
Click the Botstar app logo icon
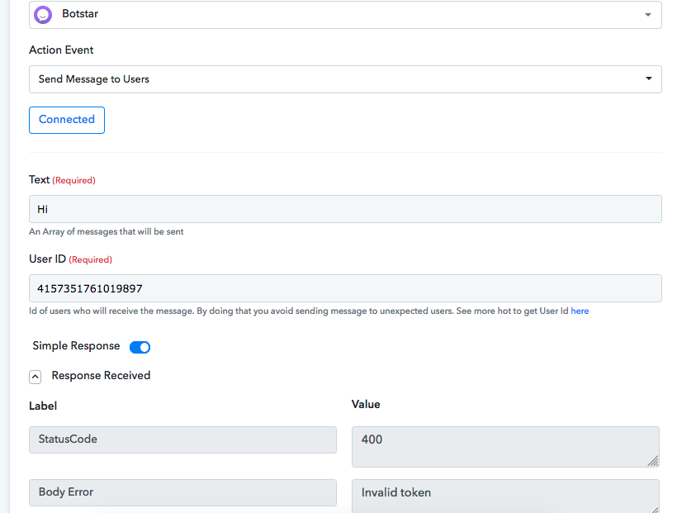[43, 15]
